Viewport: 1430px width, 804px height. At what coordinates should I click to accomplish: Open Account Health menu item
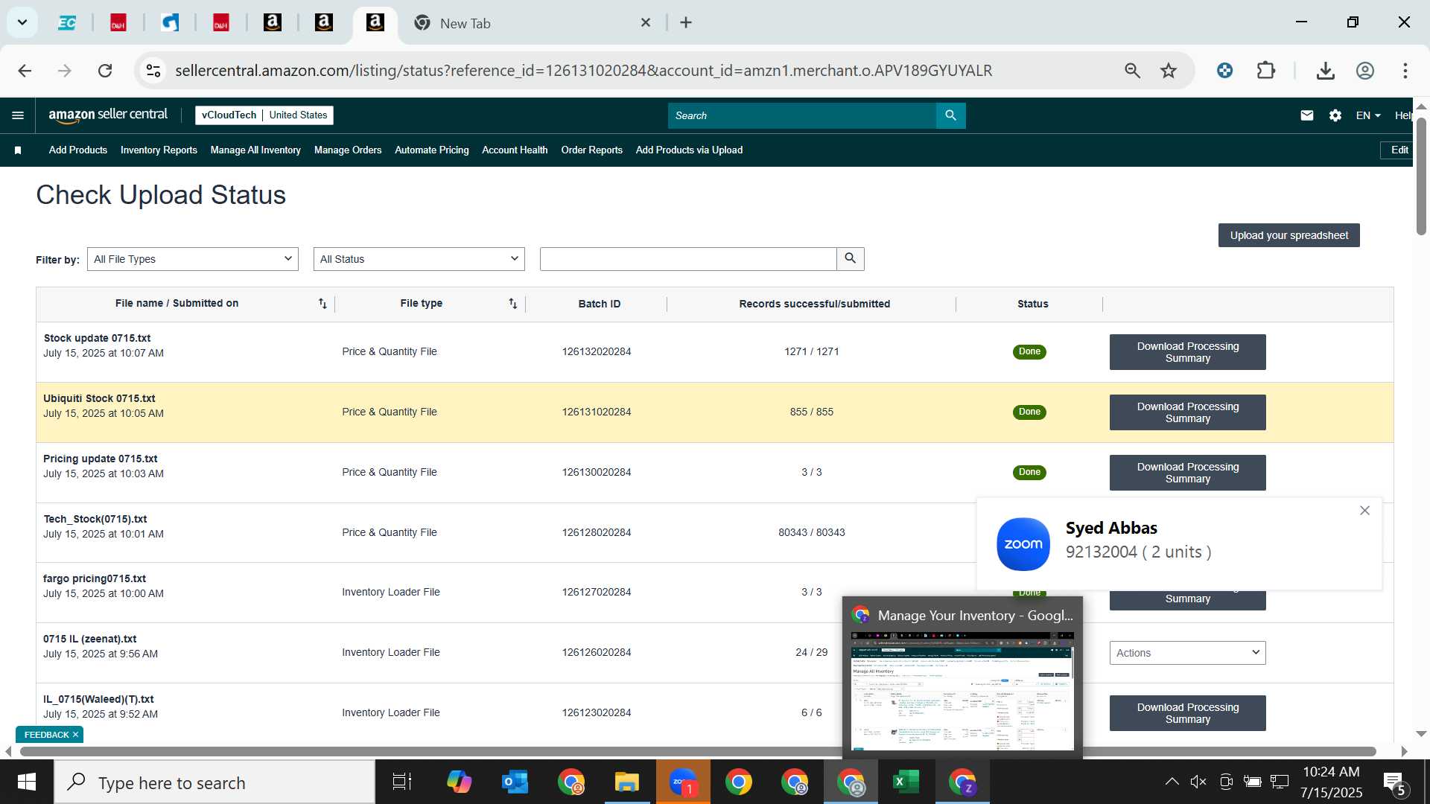pos(515,150)
